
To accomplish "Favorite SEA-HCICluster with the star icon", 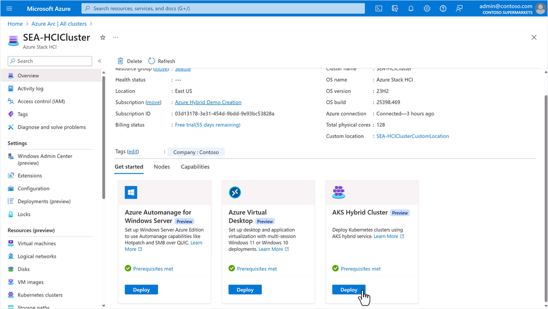I will click(103, 38).
